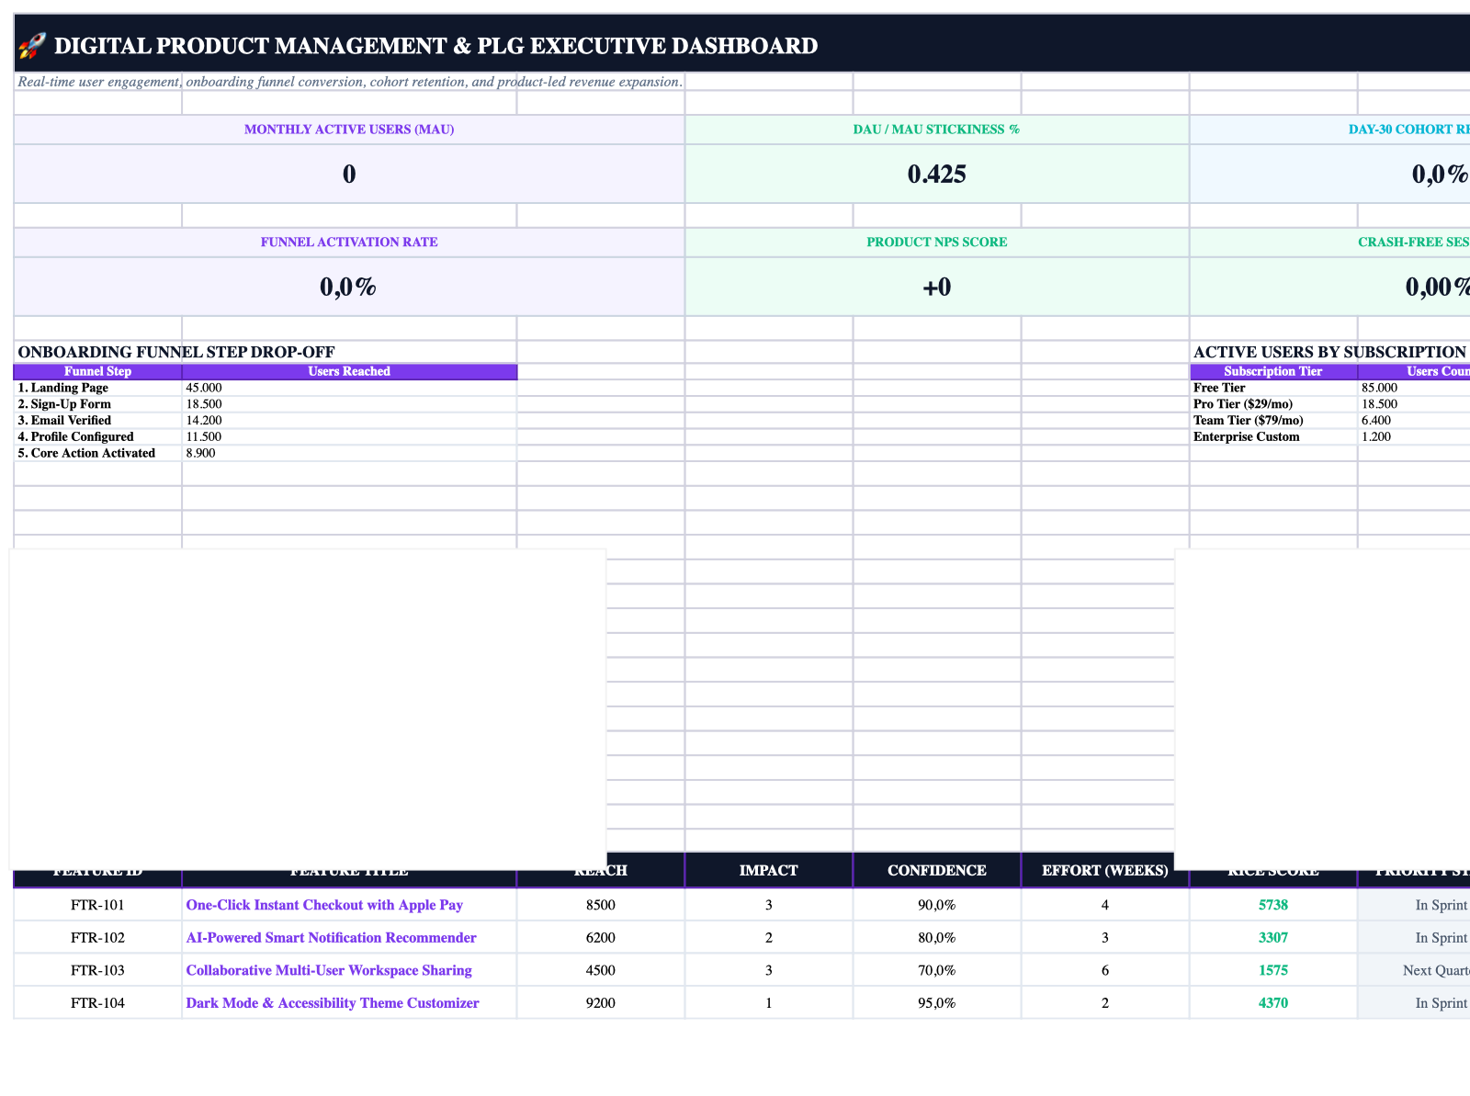The height and width of the screenshot is (1096, 1470).
Task: Click the '1. Landing Page' row label
Action: (x=63, y=388)
